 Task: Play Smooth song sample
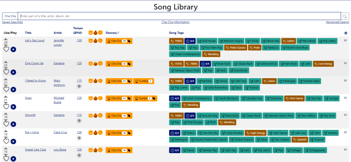coord(13,124)
